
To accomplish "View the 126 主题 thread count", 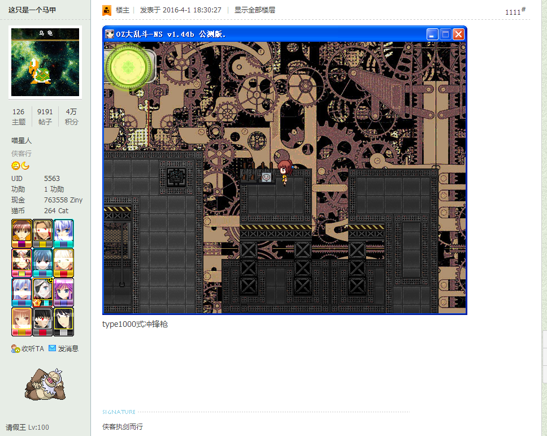I will [19, 116].
